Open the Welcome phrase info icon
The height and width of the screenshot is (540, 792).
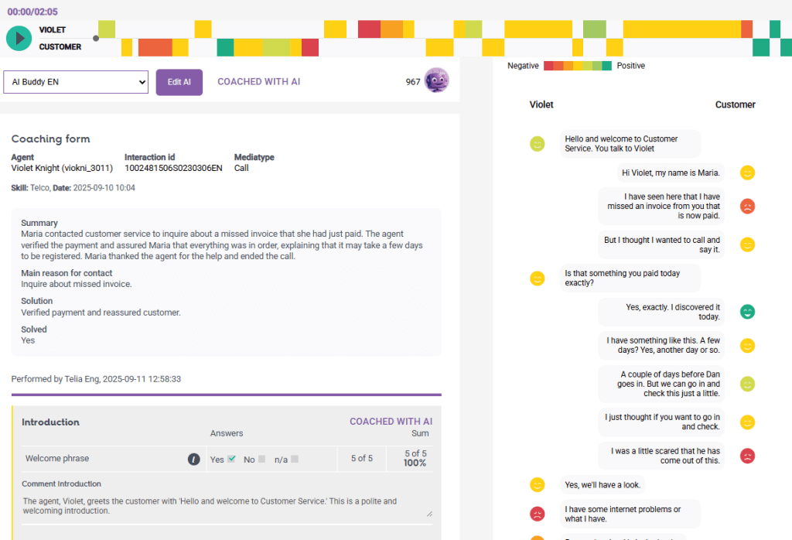(193, 460)
